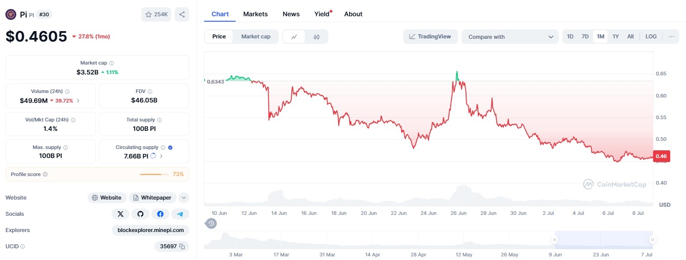686x260 pixels.
Task: Switch chart to candlestick view
Action: point(316,36)
